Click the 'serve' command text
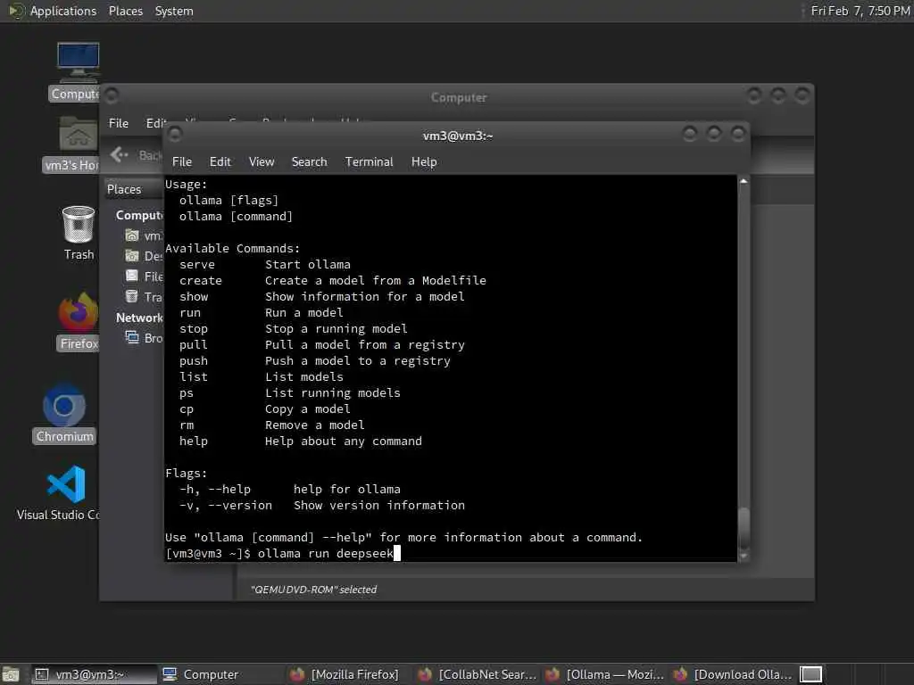The width and height of the screenshot is (914, 685). pos(197,264)
